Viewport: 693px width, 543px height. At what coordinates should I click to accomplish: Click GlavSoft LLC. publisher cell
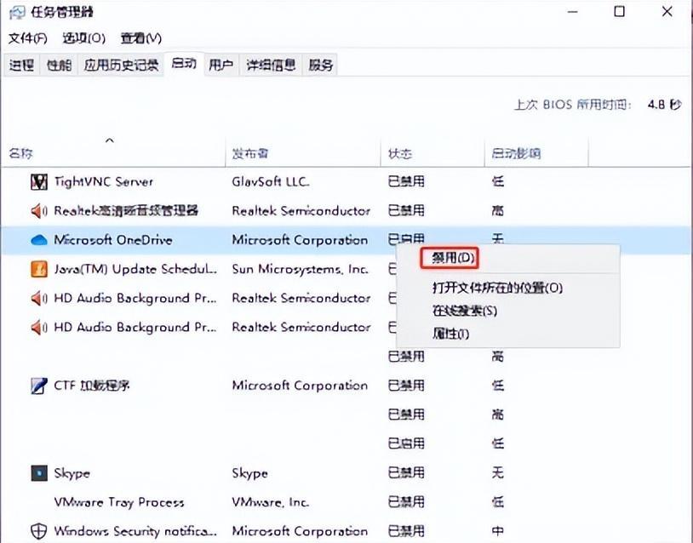pyautogui.click(x=271, y=181)
